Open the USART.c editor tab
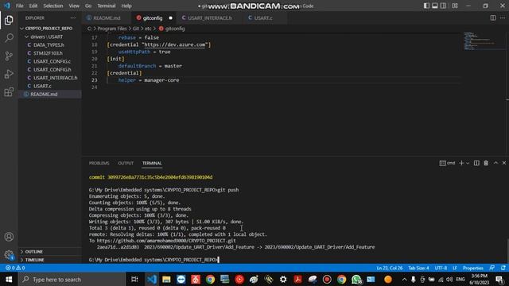 [x=263, y=17]
